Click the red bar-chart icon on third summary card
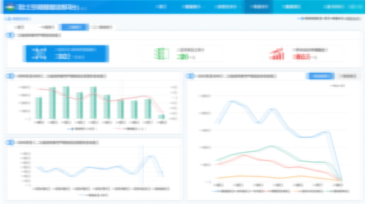The height and width of the screenshot is (204, 365). [x=276, y=54]
